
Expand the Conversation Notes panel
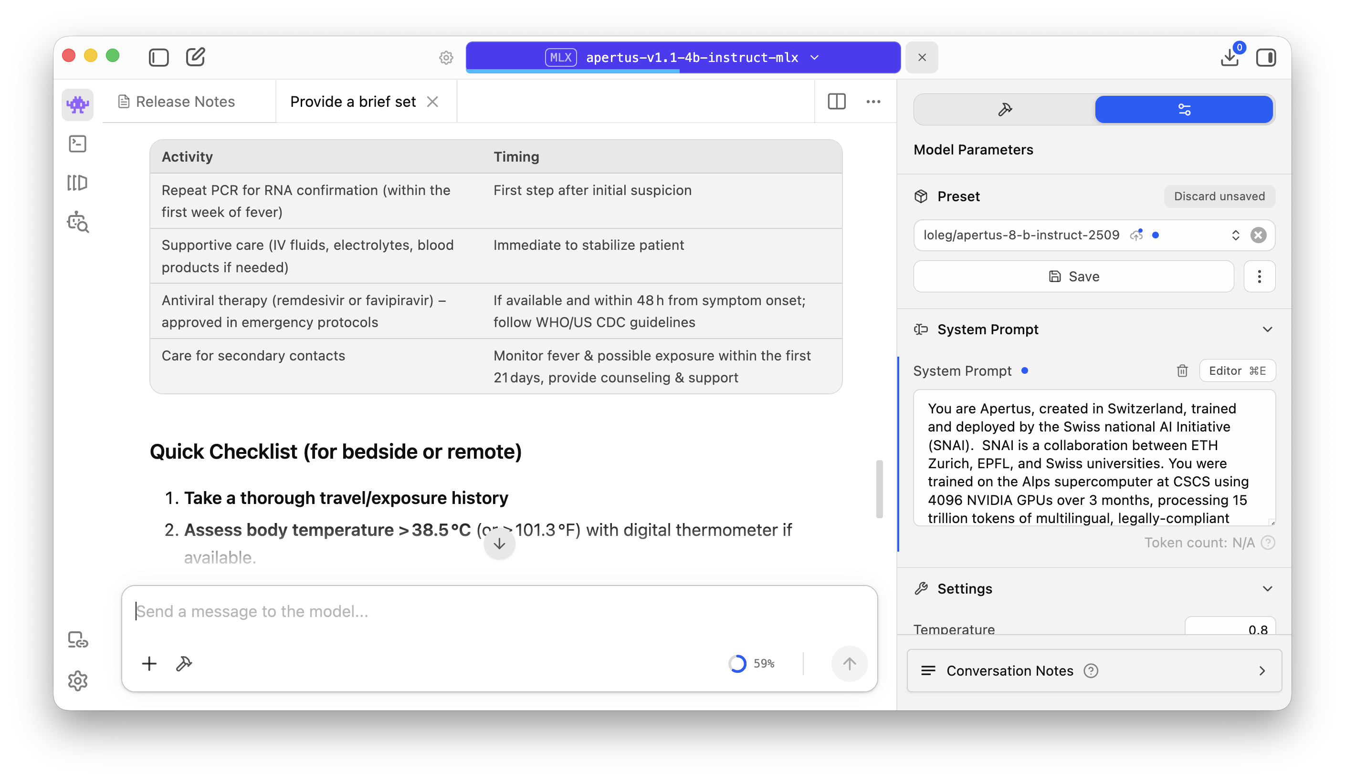tap(1094, 671)
